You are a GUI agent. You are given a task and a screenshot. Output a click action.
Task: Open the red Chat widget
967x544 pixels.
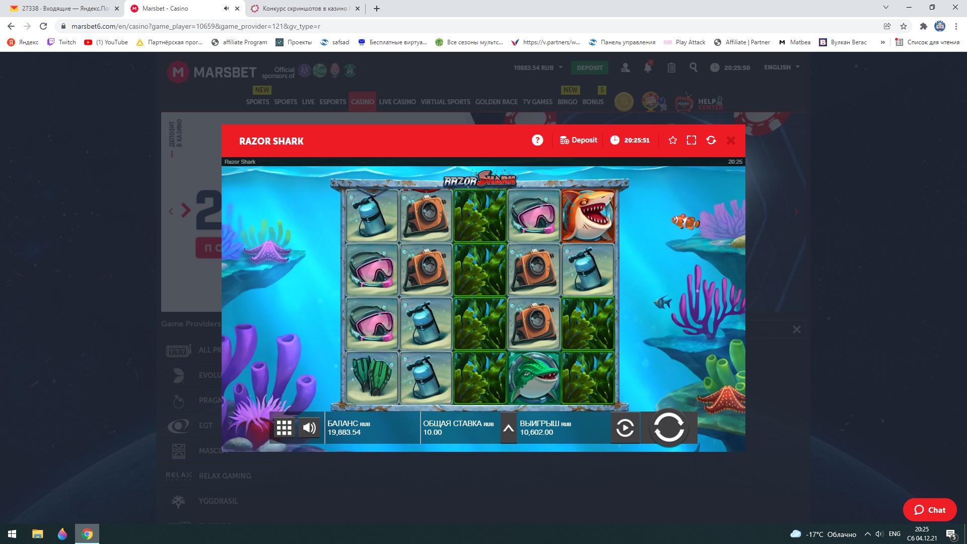click(x=929, y=510)
